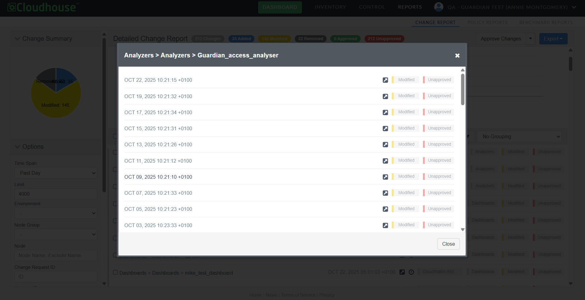This screenshot has height=300, width=585.
Task: Open the OCT 11, 2025 change details icon
Action: point(385,161)
